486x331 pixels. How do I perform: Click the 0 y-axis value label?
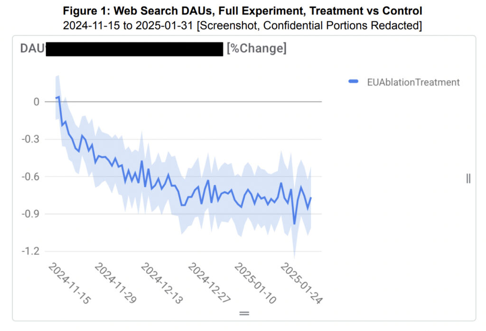[36, 102]
